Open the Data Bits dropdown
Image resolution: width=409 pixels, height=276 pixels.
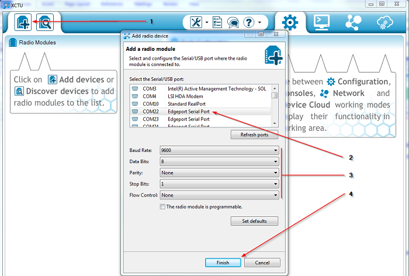(219, 161)
